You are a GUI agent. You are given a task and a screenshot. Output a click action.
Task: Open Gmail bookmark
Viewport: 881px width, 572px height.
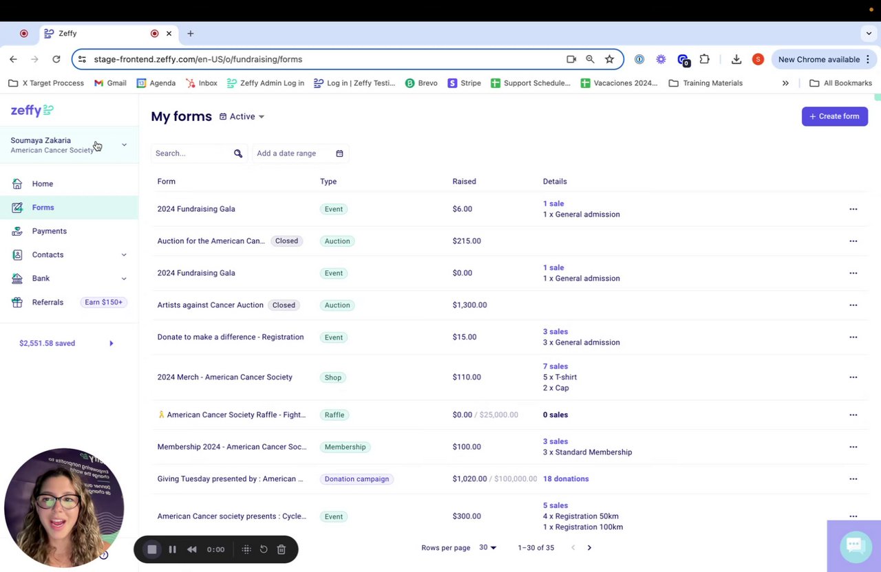point(110,83)
